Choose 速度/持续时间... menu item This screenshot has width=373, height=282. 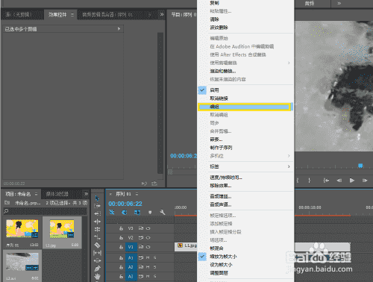(245, 178)
